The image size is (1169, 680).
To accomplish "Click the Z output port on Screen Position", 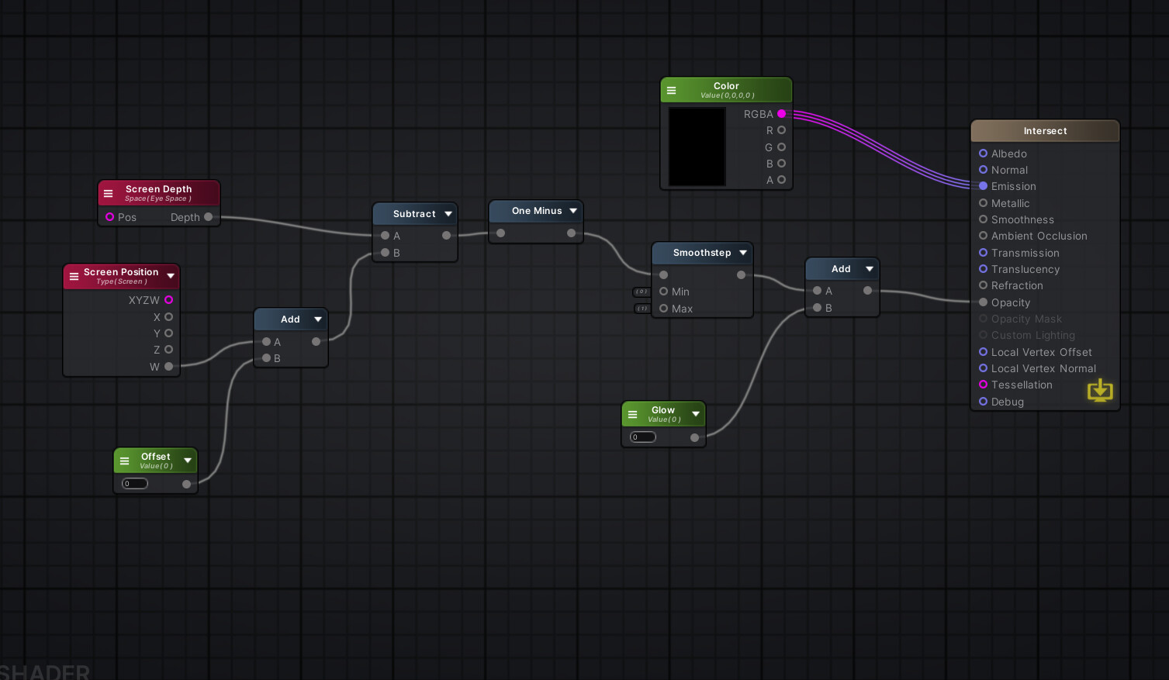I will coord(168,350).
